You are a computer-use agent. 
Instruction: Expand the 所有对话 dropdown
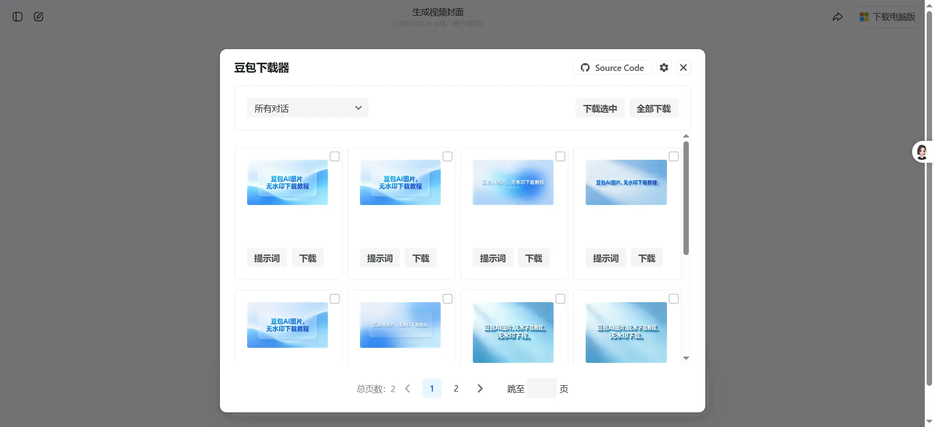[x=307, y=108]
